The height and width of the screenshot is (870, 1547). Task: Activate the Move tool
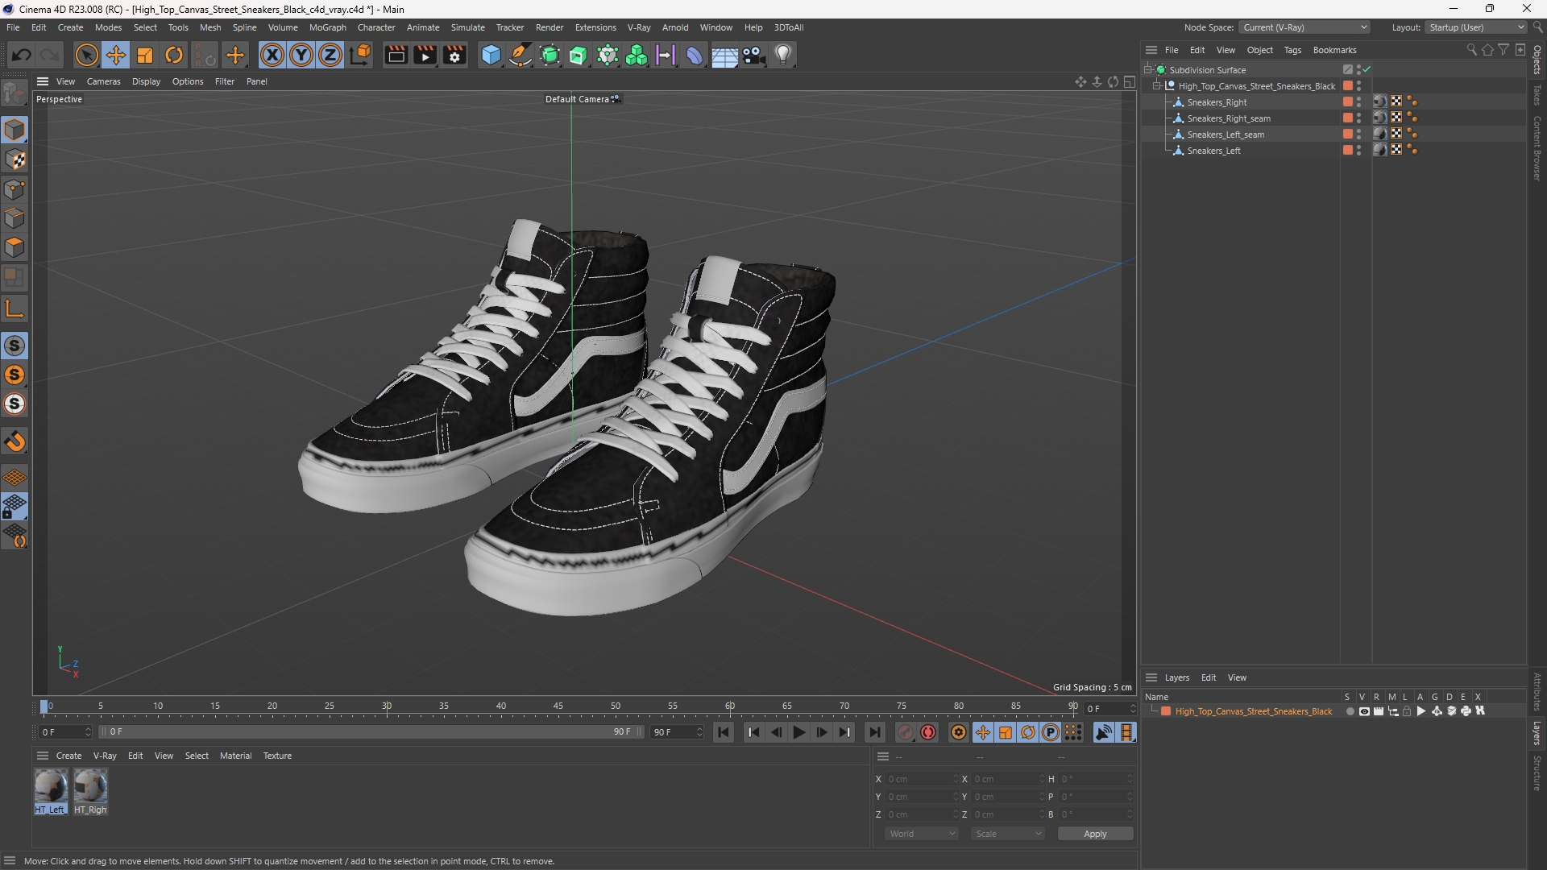tap(115, 55)
